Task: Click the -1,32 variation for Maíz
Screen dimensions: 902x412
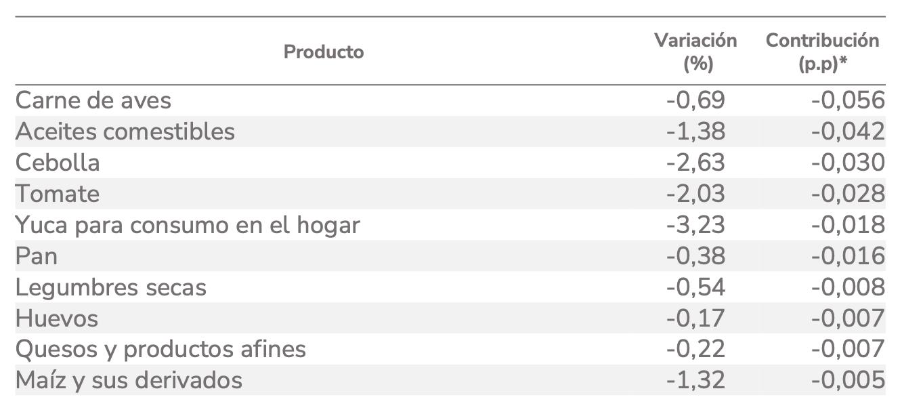Action: pos(695,380)
